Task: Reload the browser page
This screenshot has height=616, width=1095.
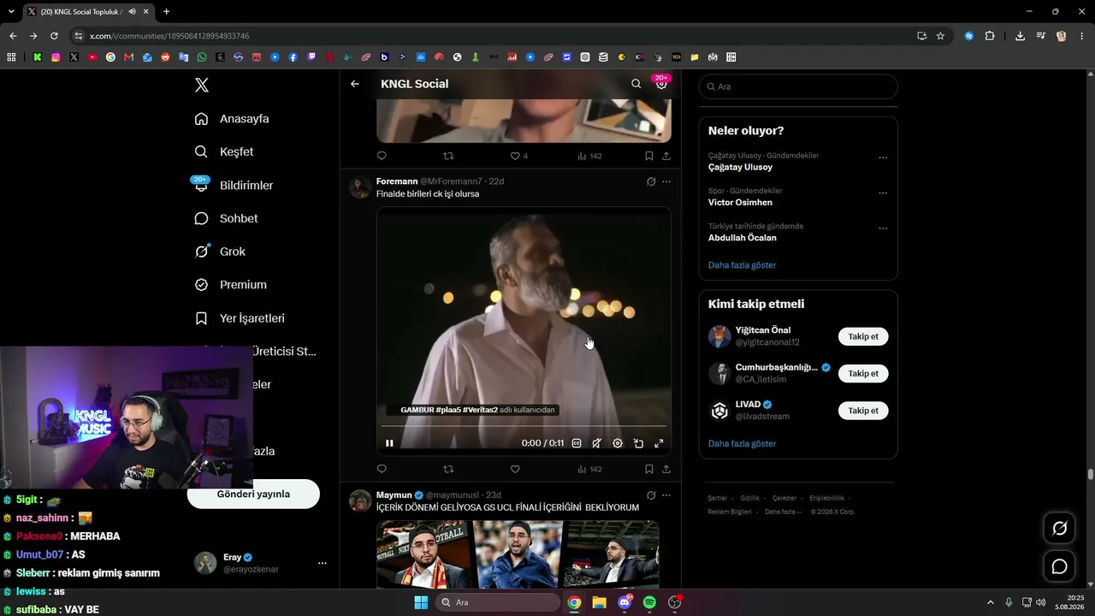Action: (x=54, y=36)
